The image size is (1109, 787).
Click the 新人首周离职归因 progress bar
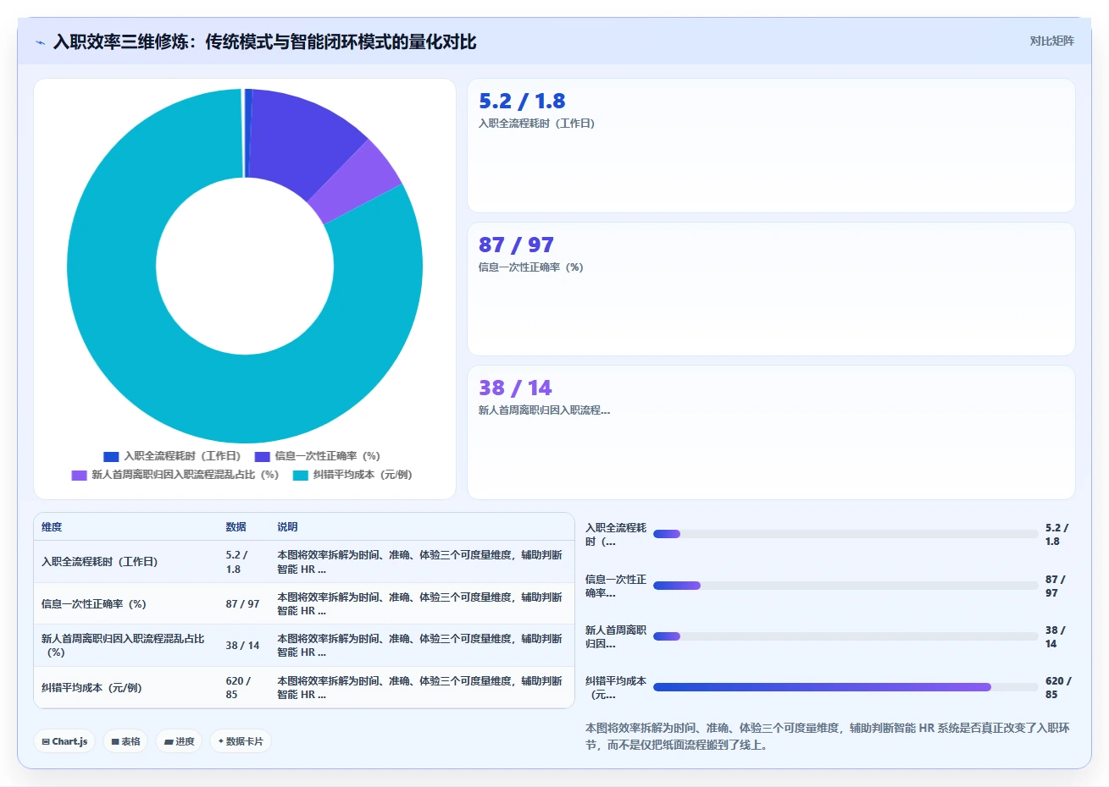846,636
